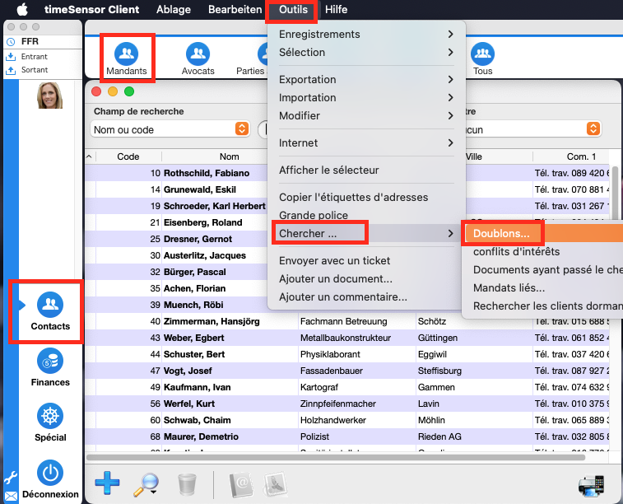Screen dimensions: 623x504
Task: Choose Doublons... from the submenu
Action: 542,233
